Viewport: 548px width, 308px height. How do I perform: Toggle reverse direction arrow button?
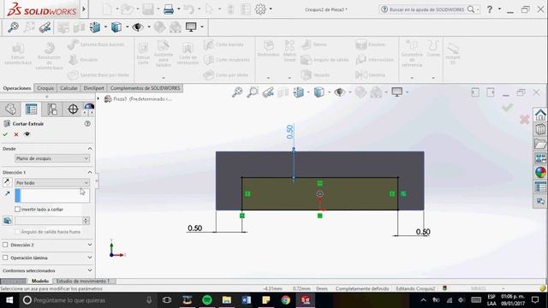pyautogui.click(x=7, y=182)
